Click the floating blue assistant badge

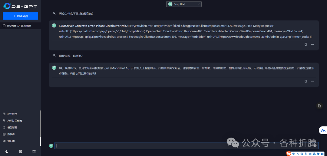(323, 130)
